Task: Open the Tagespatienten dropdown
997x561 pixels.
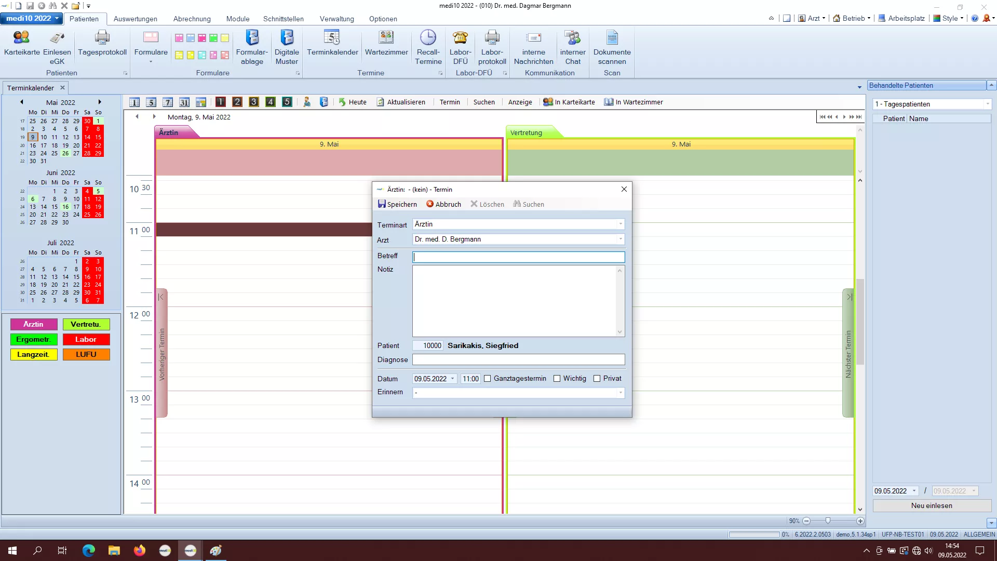Action: coord(988,104)
